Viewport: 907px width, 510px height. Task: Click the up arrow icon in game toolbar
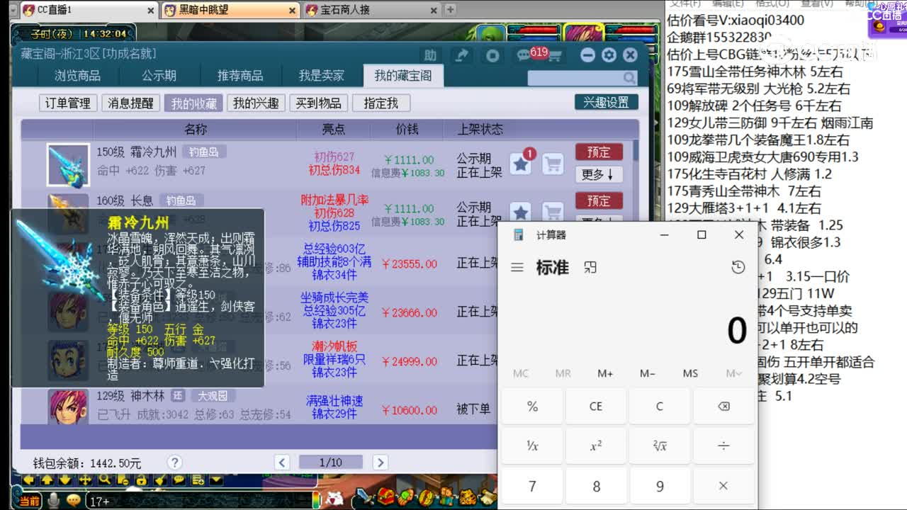[x=47, y=480]
